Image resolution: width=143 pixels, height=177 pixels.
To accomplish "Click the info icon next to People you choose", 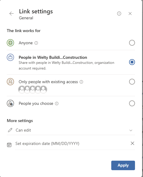I will [57, 103].
